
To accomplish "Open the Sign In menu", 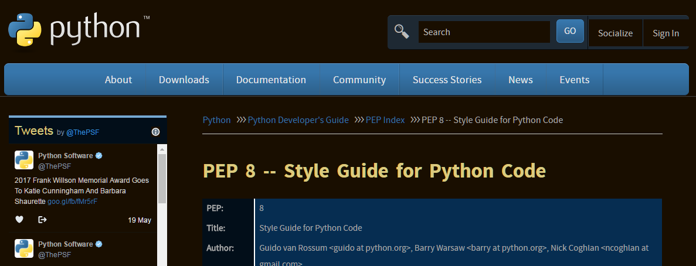I will [666, 33].
